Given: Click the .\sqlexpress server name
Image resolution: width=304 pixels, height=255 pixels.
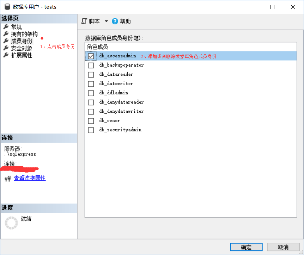Looking at the screenshot, I should pyautogui.click(x=20, y=154).
